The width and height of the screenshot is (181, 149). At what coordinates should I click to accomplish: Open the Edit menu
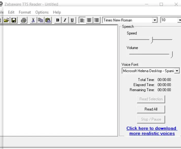(x=11, y=12)
